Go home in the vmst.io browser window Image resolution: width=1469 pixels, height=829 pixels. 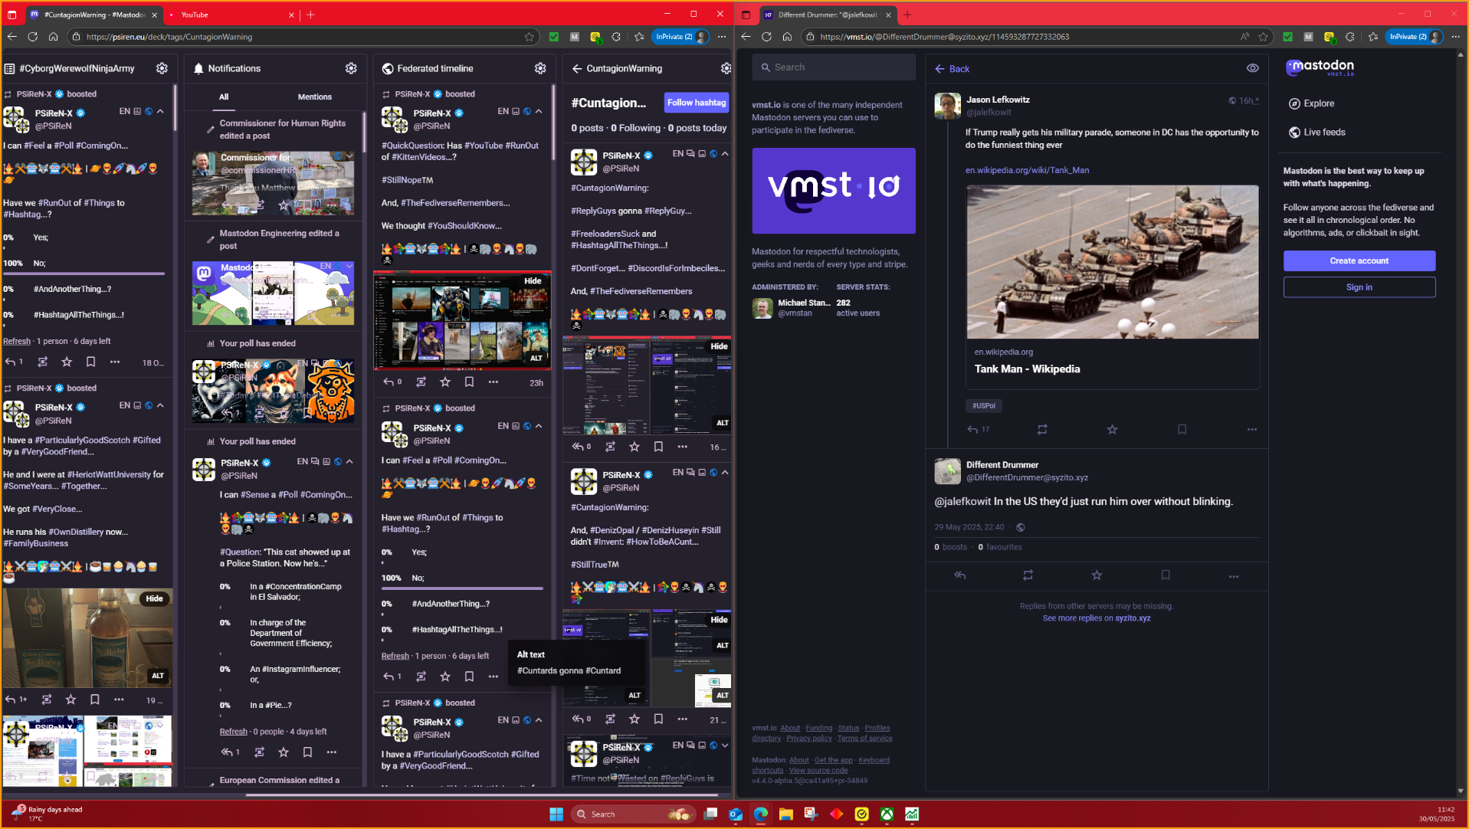pyautogui.click(x=787, y=37)
